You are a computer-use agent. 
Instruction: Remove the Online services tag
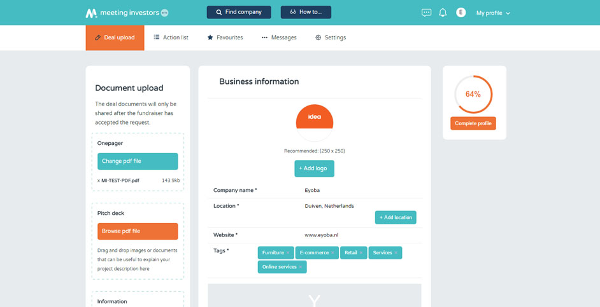click(301, 267)
